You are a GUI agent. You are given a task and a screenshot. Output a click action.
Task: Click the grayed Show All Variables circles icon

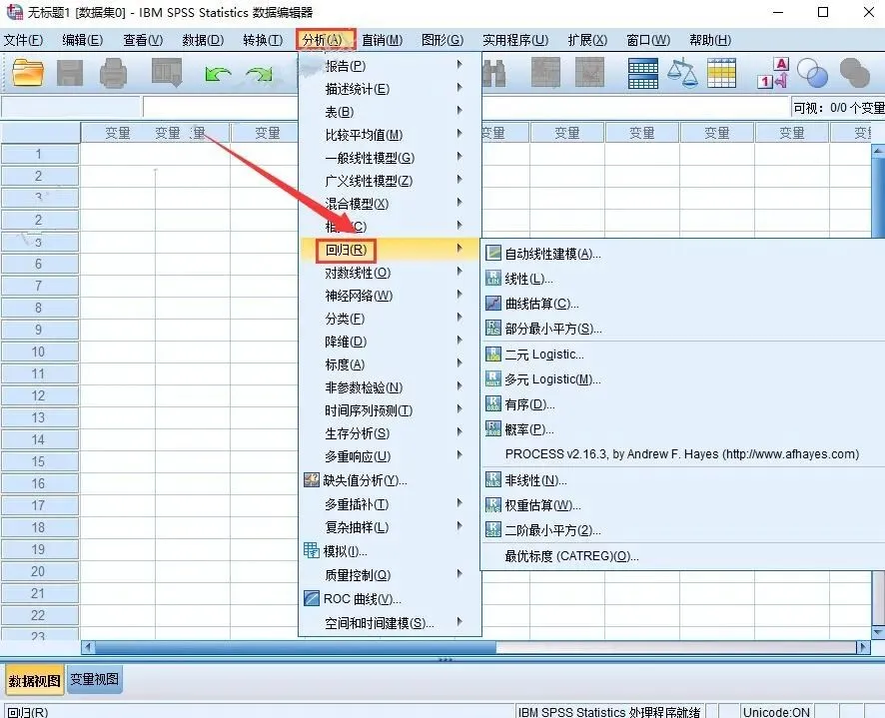854,73
